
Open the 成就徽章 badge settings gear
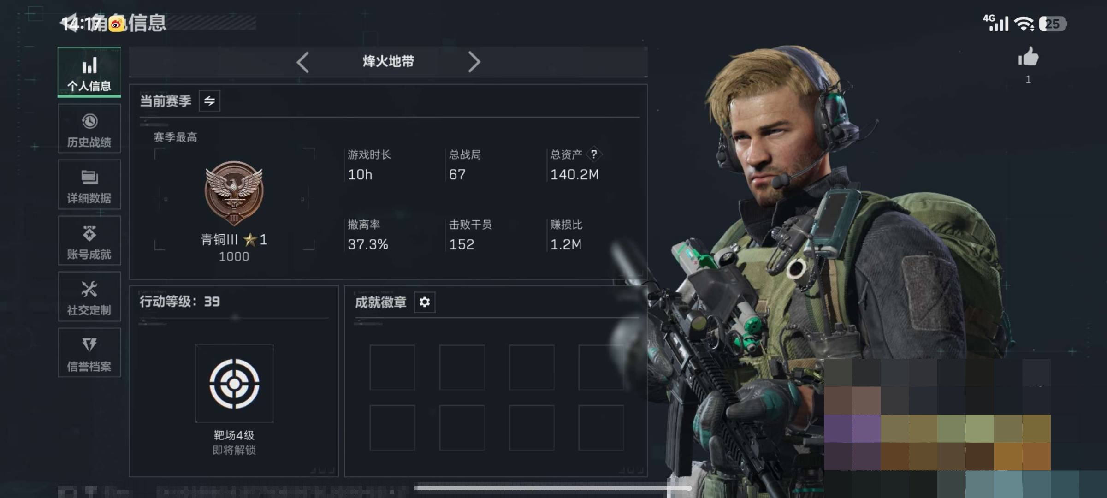[x=425, y=302]
